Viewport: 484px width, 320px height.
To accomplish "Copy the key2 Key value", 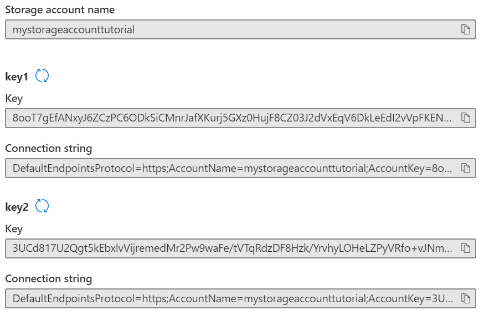I will click(x=467, y=247).
